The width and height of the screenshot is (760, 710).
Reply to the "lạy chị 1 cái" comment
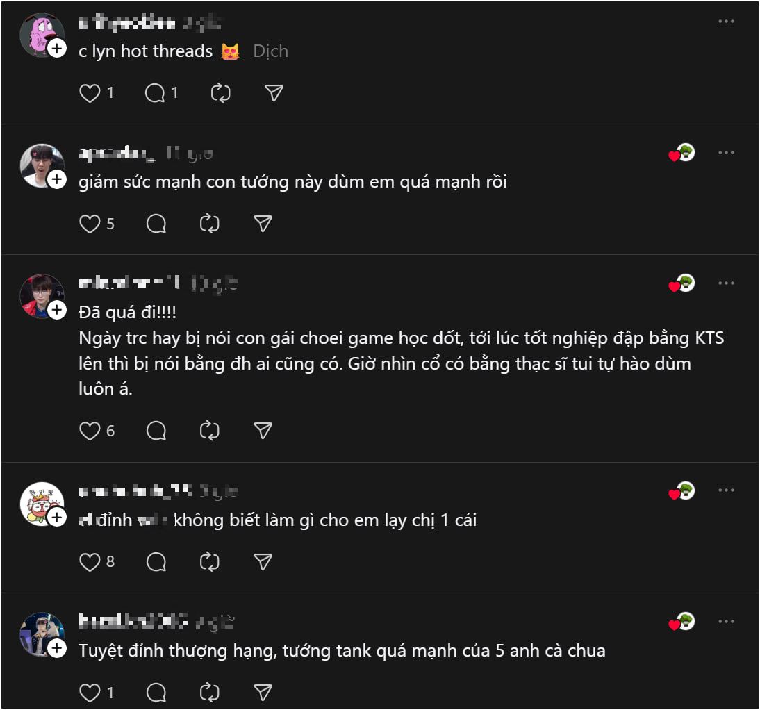tap(156, 561)
